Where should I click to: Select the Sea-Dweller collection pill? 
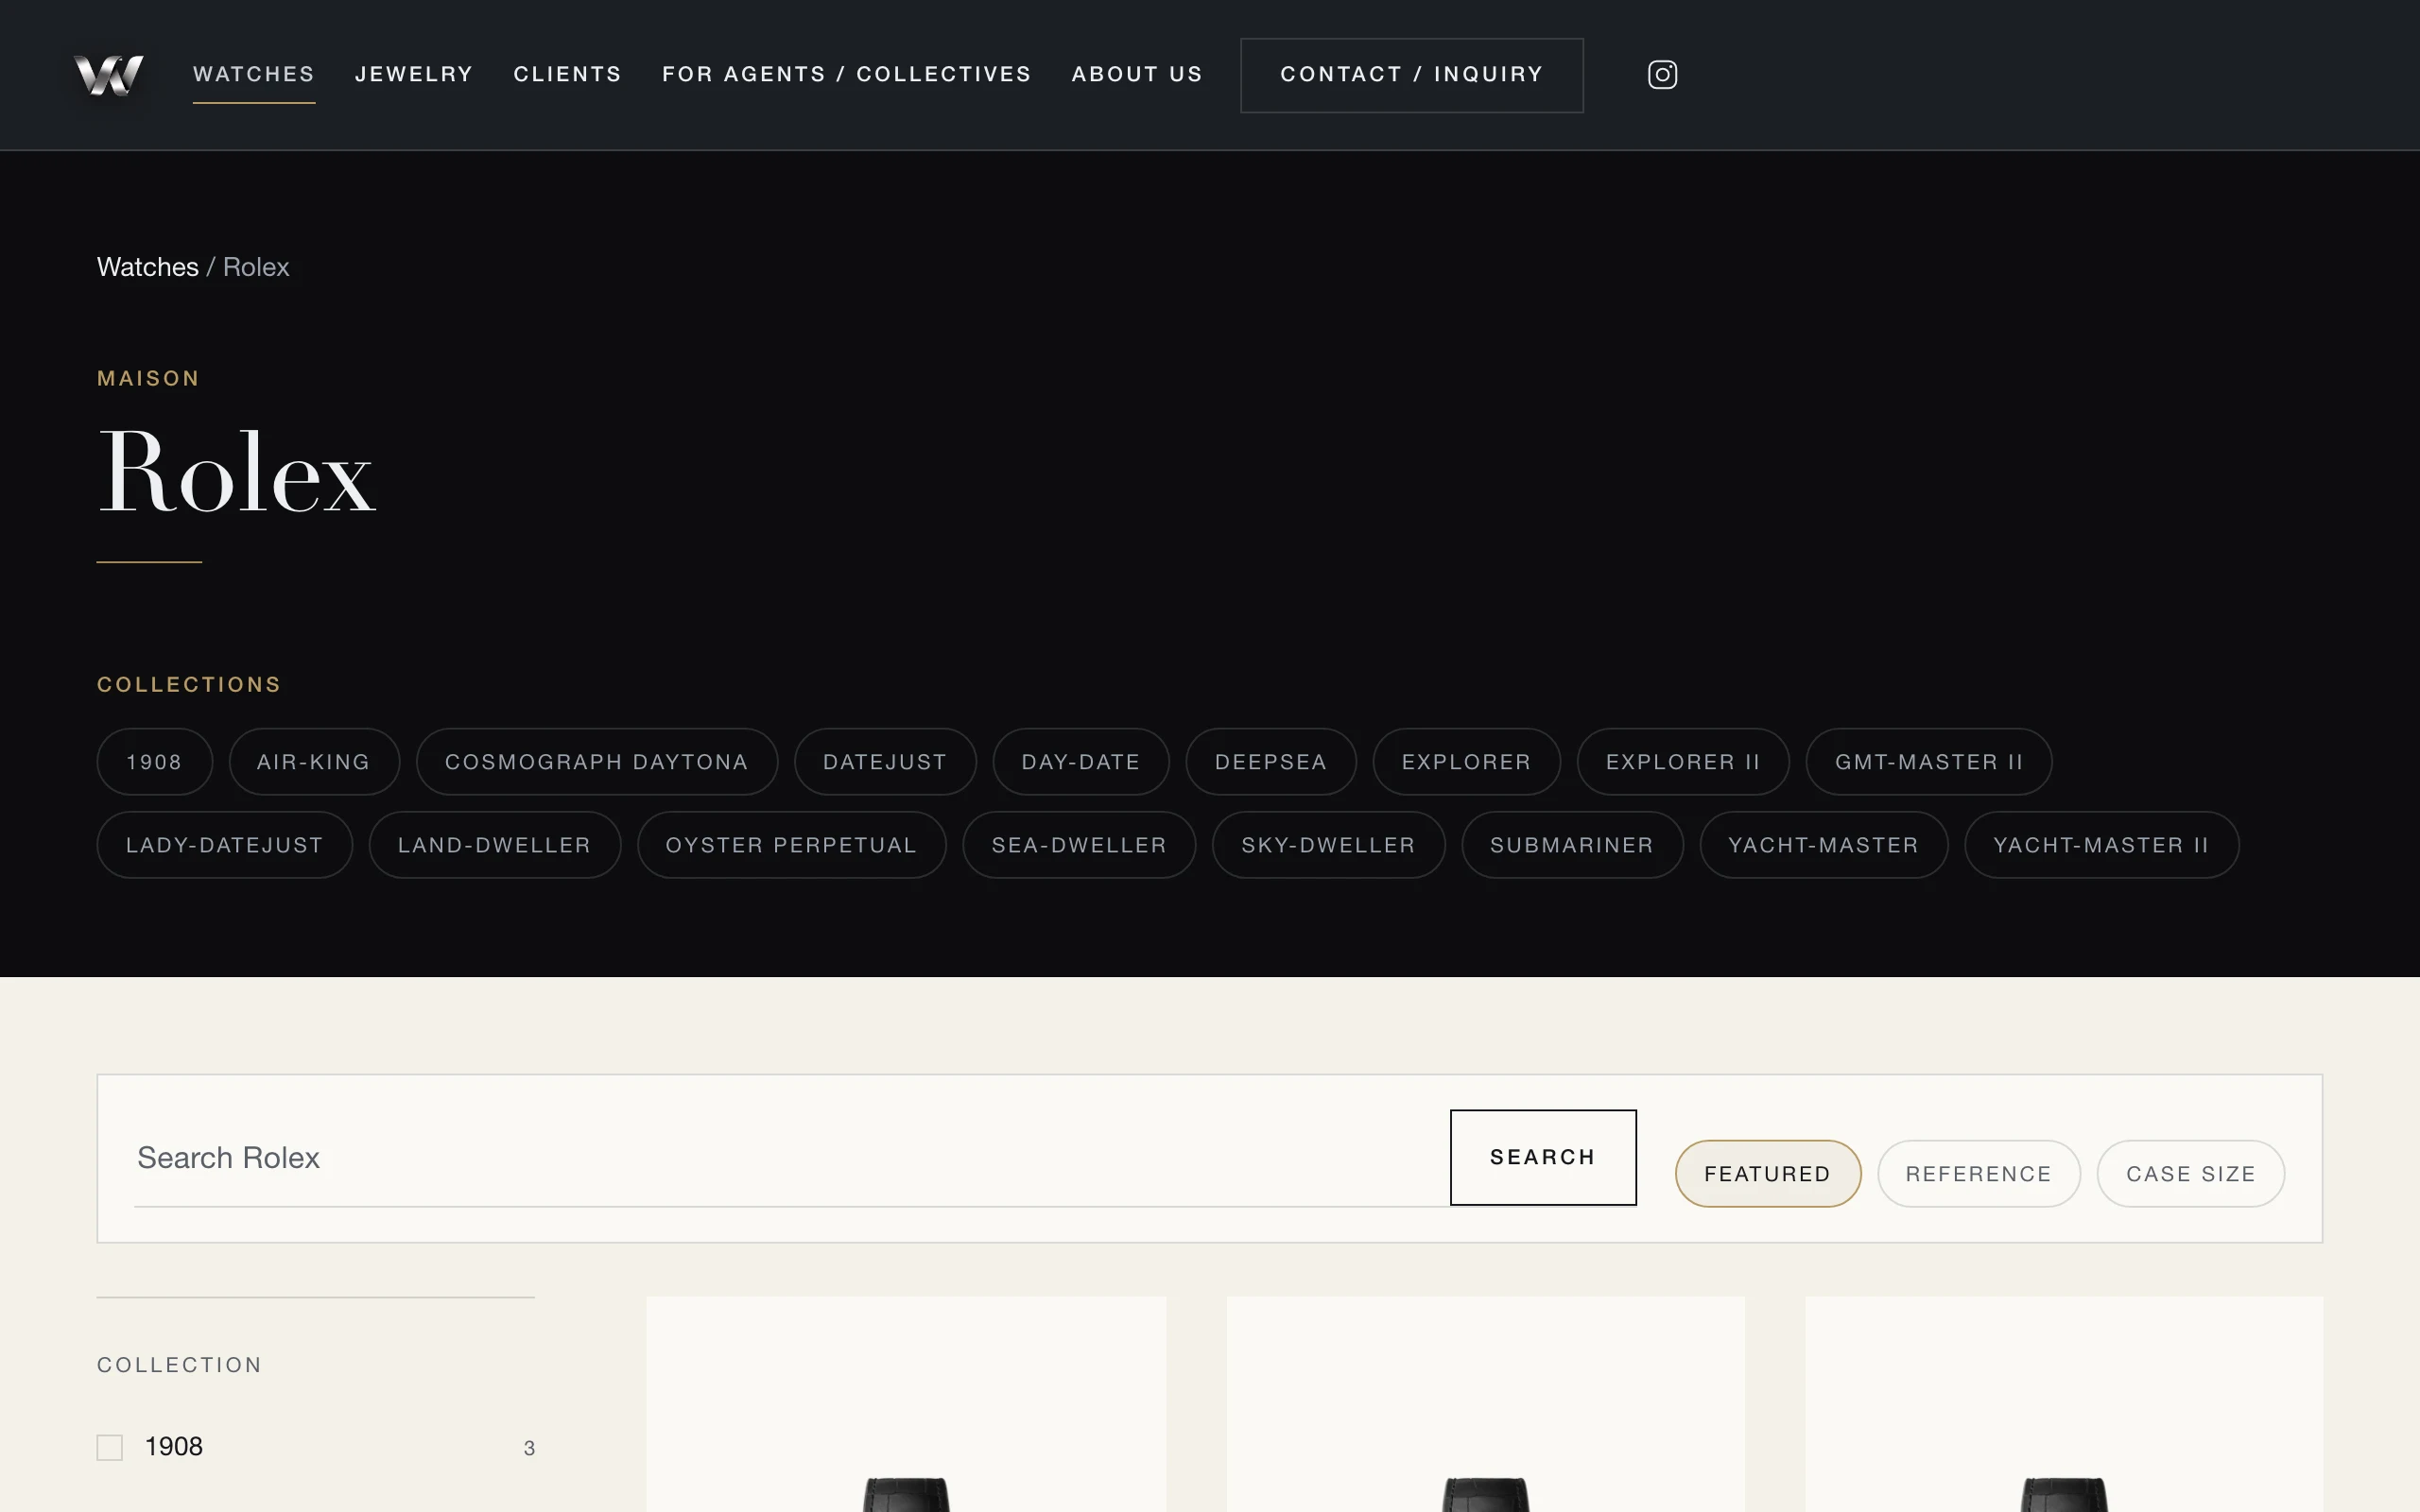tap(1079, 845)
